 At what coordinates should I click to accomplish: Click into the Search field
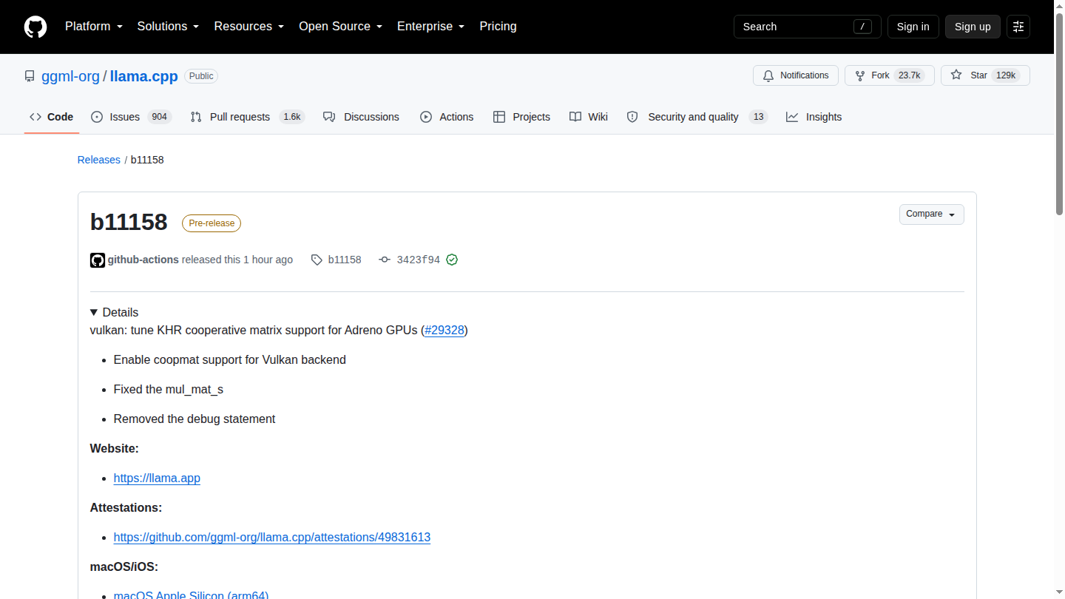[808, 27]
